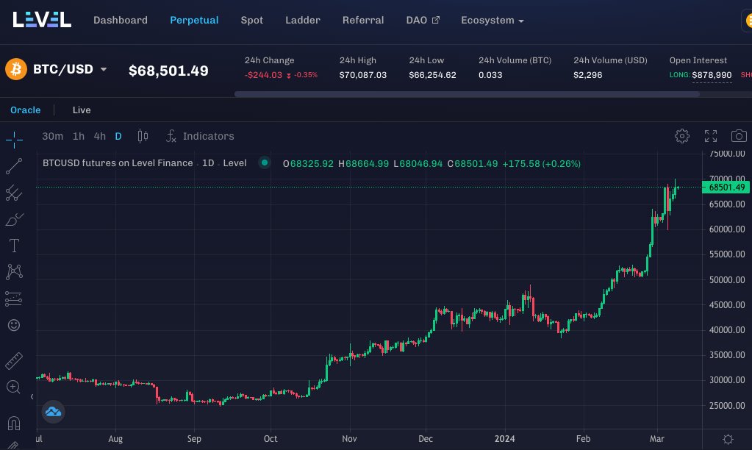
Task: Toggle the magnet snap mode
Action: tap(14, 423)
